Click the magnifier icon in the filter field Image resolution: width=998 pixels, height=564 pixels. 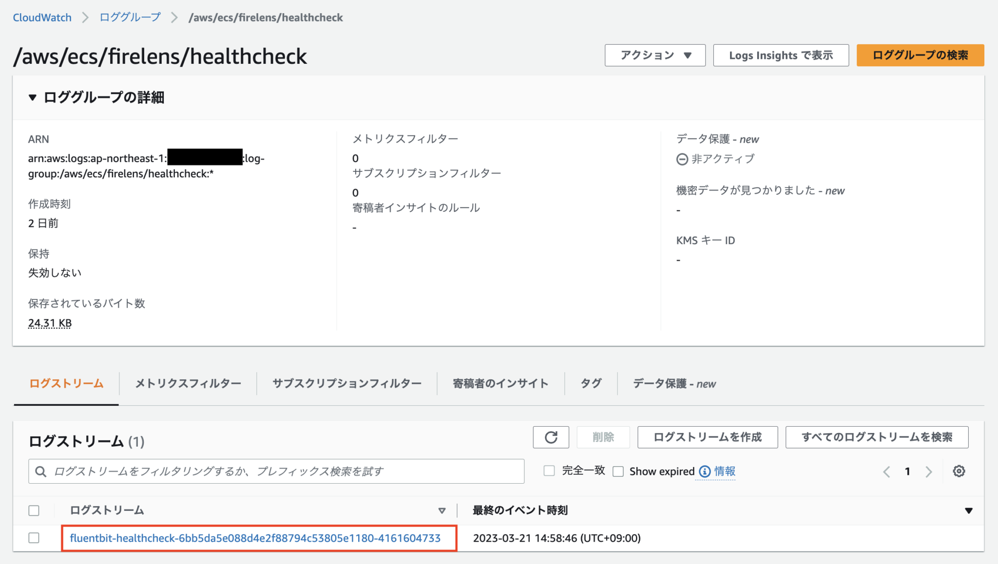pyautogui.click(x=41, y=471)
